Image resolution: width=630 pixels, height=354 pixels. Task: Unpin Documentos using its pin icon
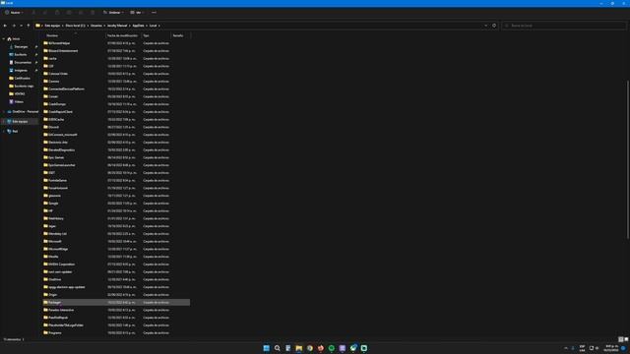[x=36, y=63]
